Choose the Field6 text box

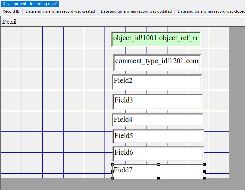click(x=158, y=153)
